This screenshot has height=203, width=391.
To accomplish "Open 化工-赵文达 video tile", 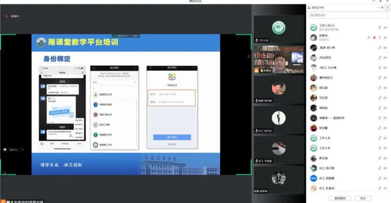I will (279, 120).
